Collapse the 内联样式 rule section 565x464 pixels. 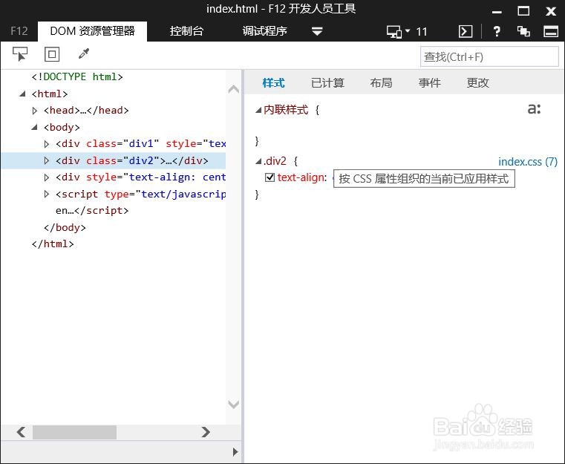click(x=258, y=110)
